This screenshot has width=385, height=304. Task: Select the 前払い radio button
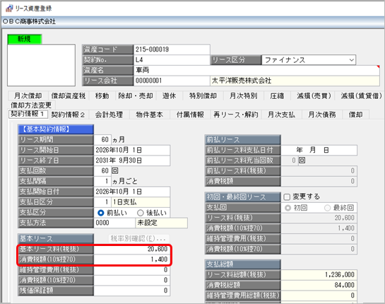tap(101, 213)
